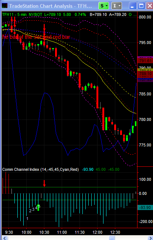Click the -200.00 CCI axis label

(145, 222)
